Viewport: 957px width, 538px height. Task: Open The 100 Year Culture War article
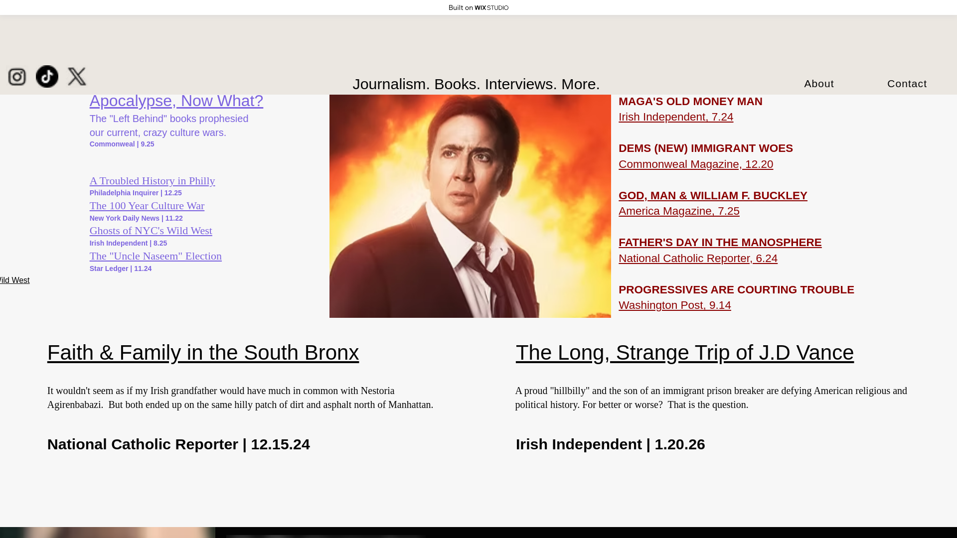(147, 206)
